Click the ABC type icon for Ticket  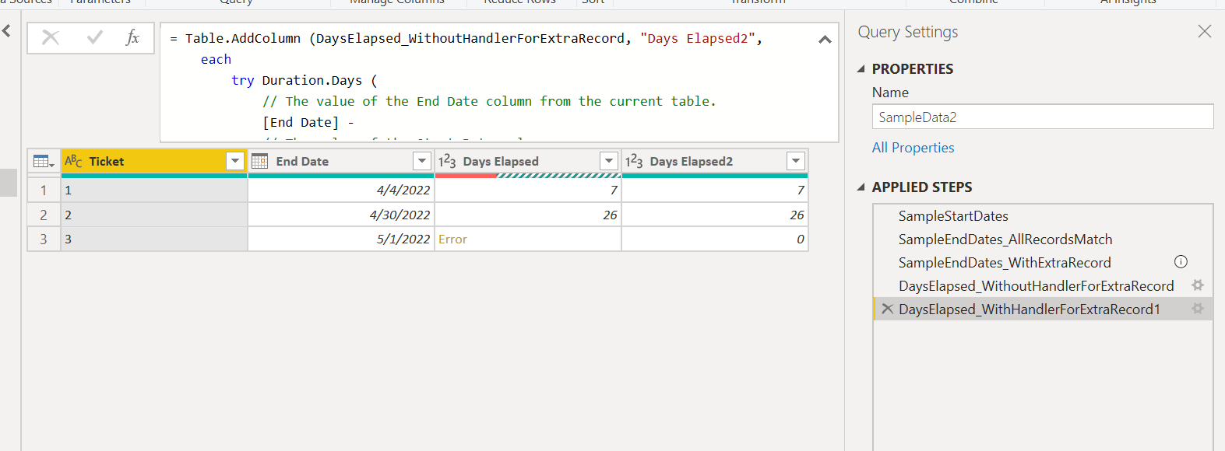[73, 161]
